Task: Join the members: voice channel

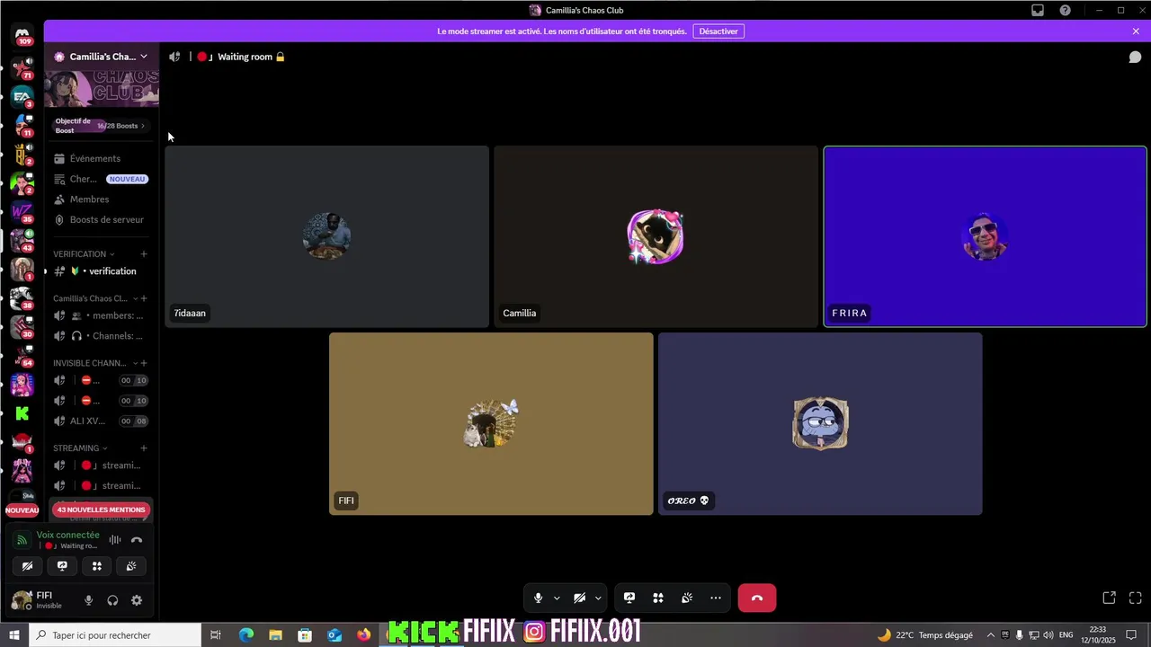Action: point(100,316)
